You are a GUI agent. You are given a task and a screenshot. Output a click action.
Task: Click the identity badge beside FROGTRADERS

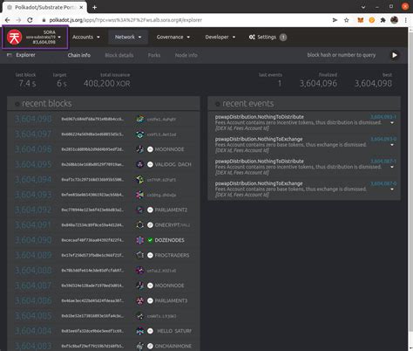150,255
